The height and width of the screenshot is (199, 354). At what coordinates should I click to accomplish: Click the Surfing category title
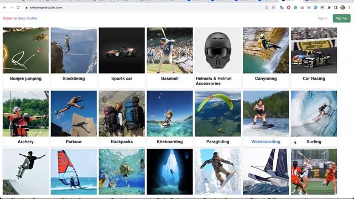point(314,142)
